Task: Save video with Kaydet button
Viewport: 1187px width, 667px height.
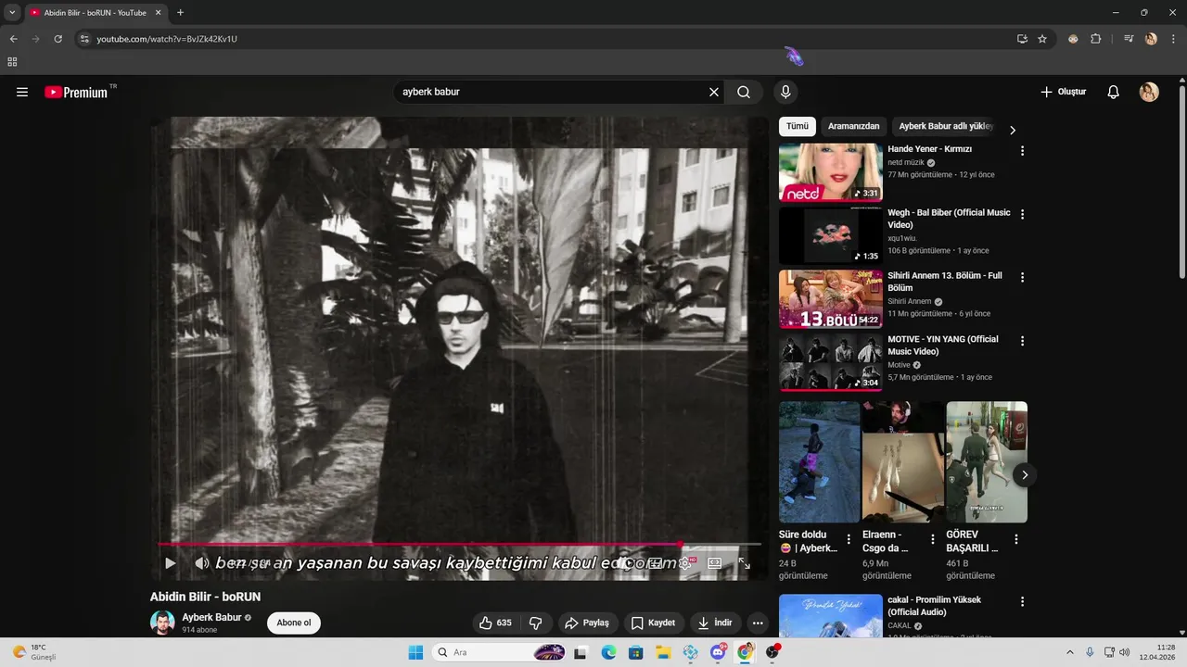Action: (x=653, y=623)
